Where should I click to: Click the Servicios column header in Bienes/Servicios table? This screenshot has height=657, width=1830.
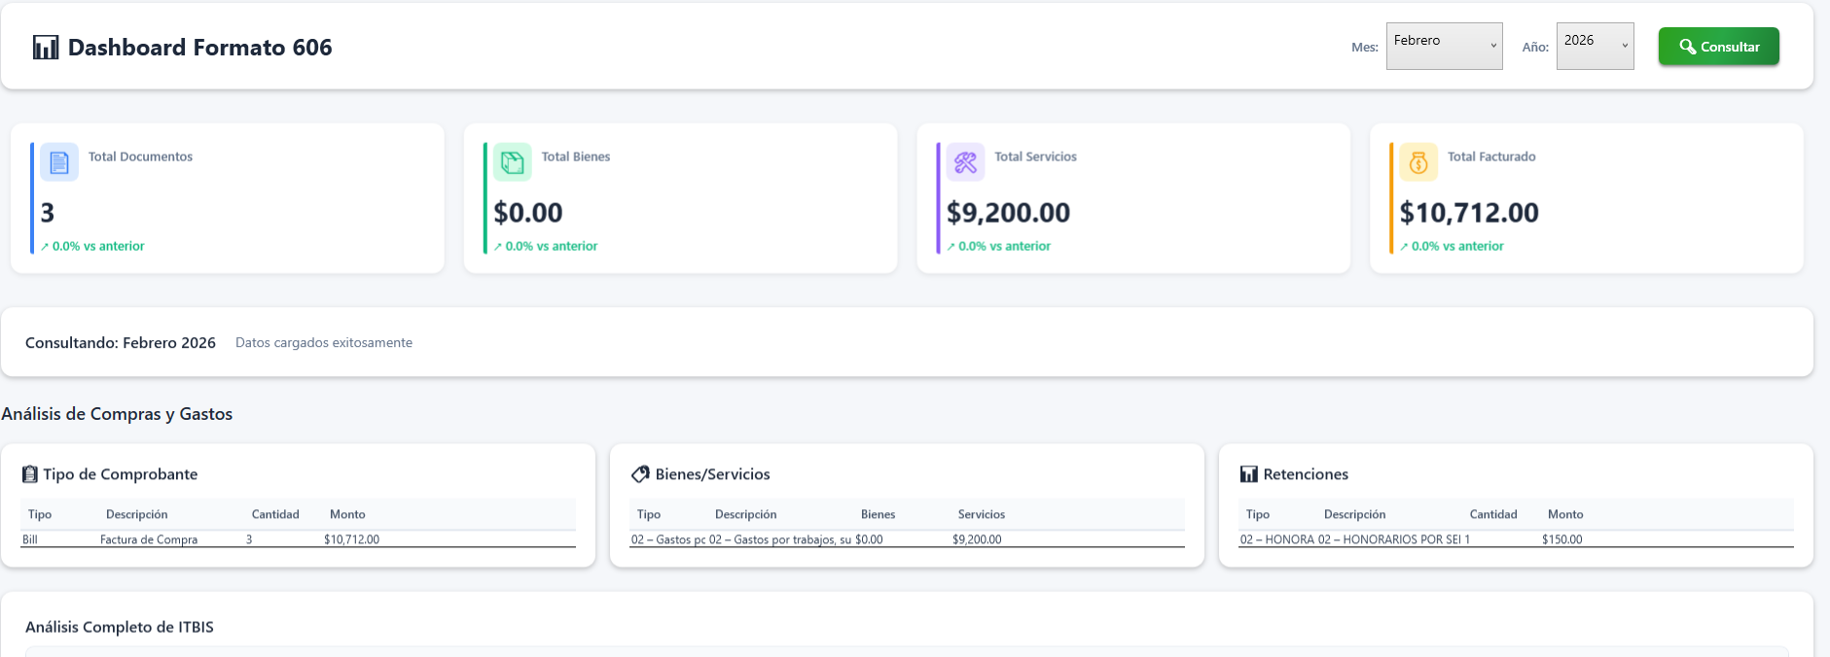(x=981, y=514)
